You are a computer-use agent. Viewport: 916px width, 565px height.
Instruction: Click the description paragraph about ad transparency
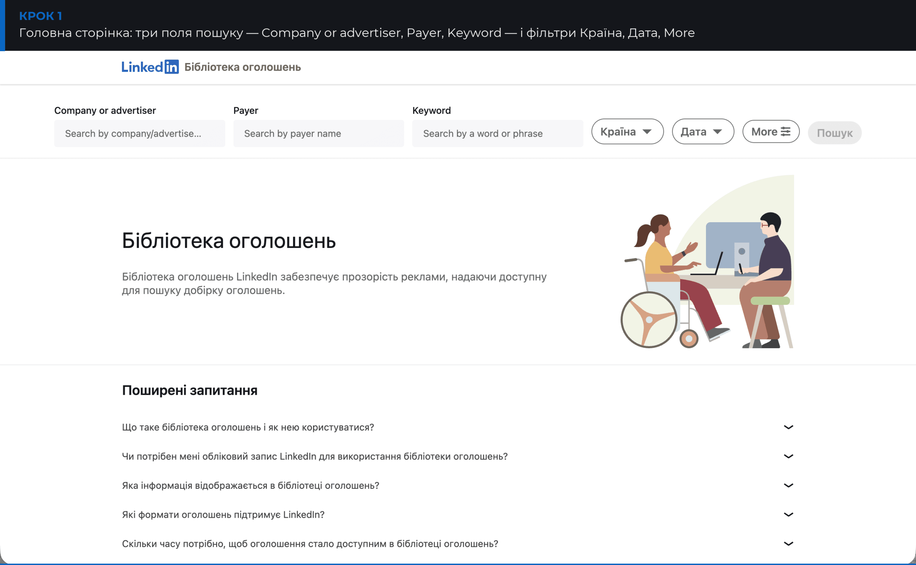point(334,284)
